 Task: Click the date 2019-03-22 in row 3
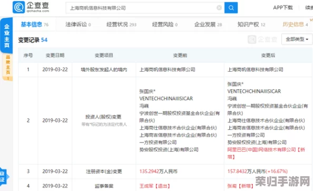pos(55,171)
